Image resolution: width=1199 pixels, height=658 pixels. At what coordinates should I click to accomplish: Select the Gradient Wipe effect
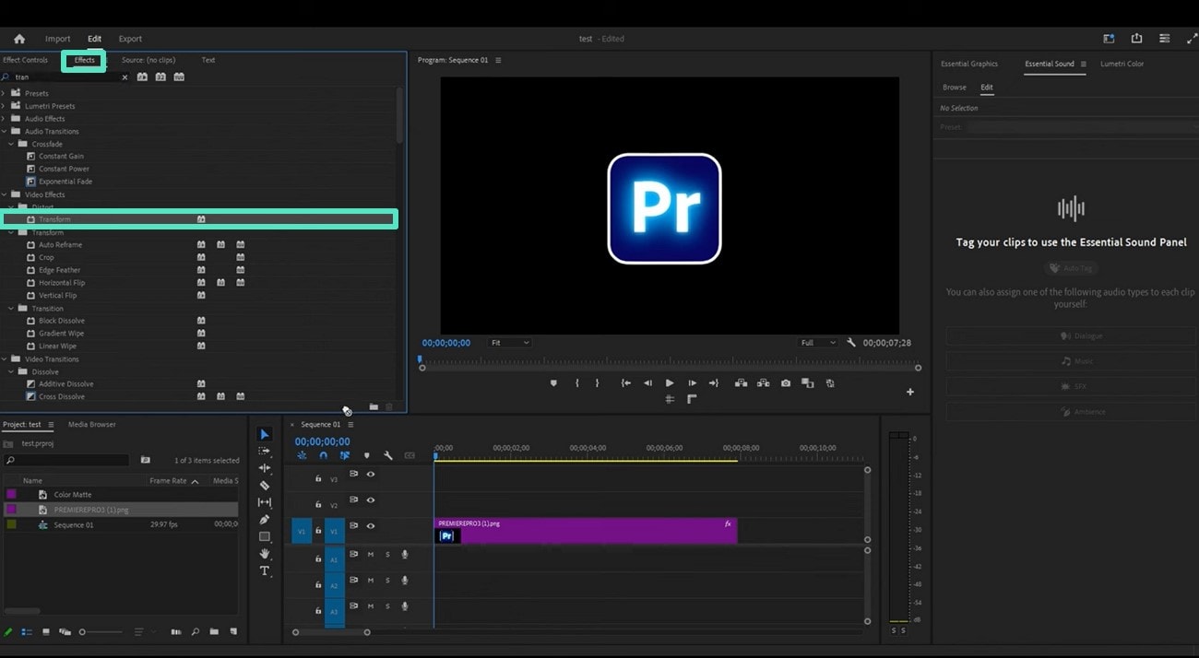(x=61, y=333)
